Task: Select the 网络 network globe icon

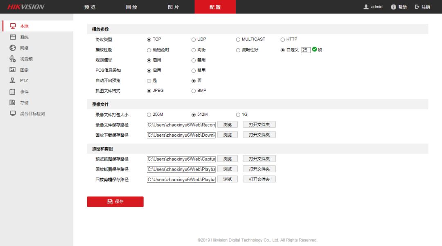Action: (x=13, y=48)
